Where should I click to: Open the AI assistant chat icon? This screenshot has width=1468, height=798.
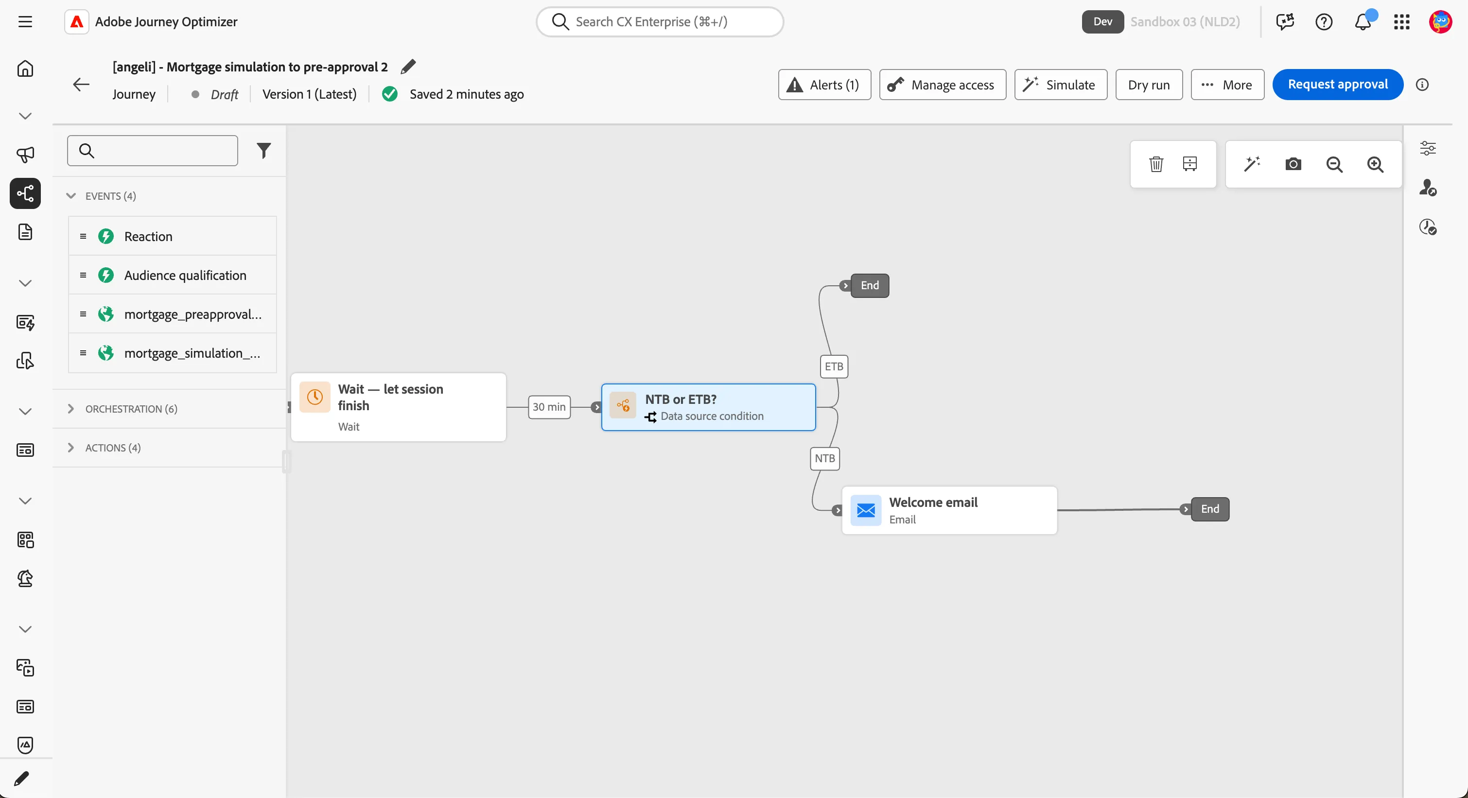point(1284,22)
